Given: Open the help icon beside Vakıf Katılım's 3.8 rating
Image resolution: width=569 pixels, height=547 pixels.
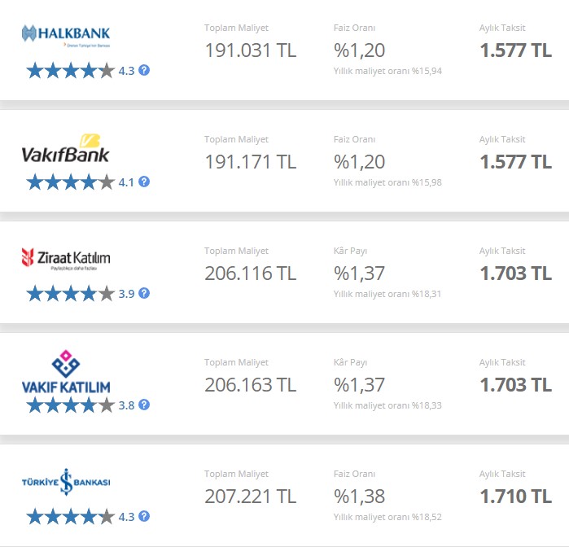Looking at the screenshot, I should coord(144,405).
